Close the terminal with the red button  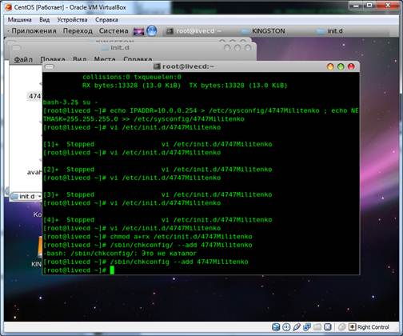(x=351, y=66)
